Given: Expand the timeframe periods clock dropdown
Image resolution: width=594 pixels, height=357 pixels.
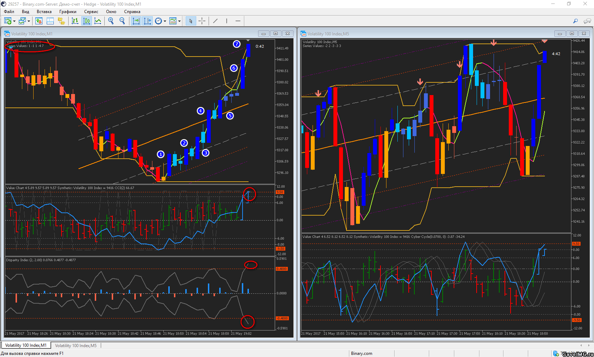Looking at the screenshot, I should pyautogui.click(x=165, y=21).
